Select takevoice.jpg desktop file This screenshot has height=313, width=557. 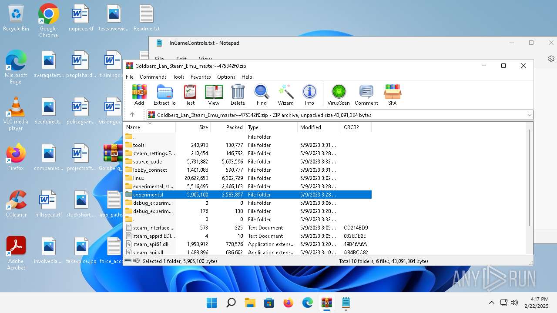pos(81,251)
